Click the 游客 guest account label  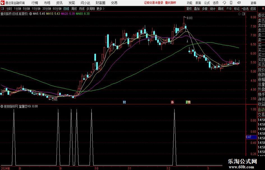point(253,3)
